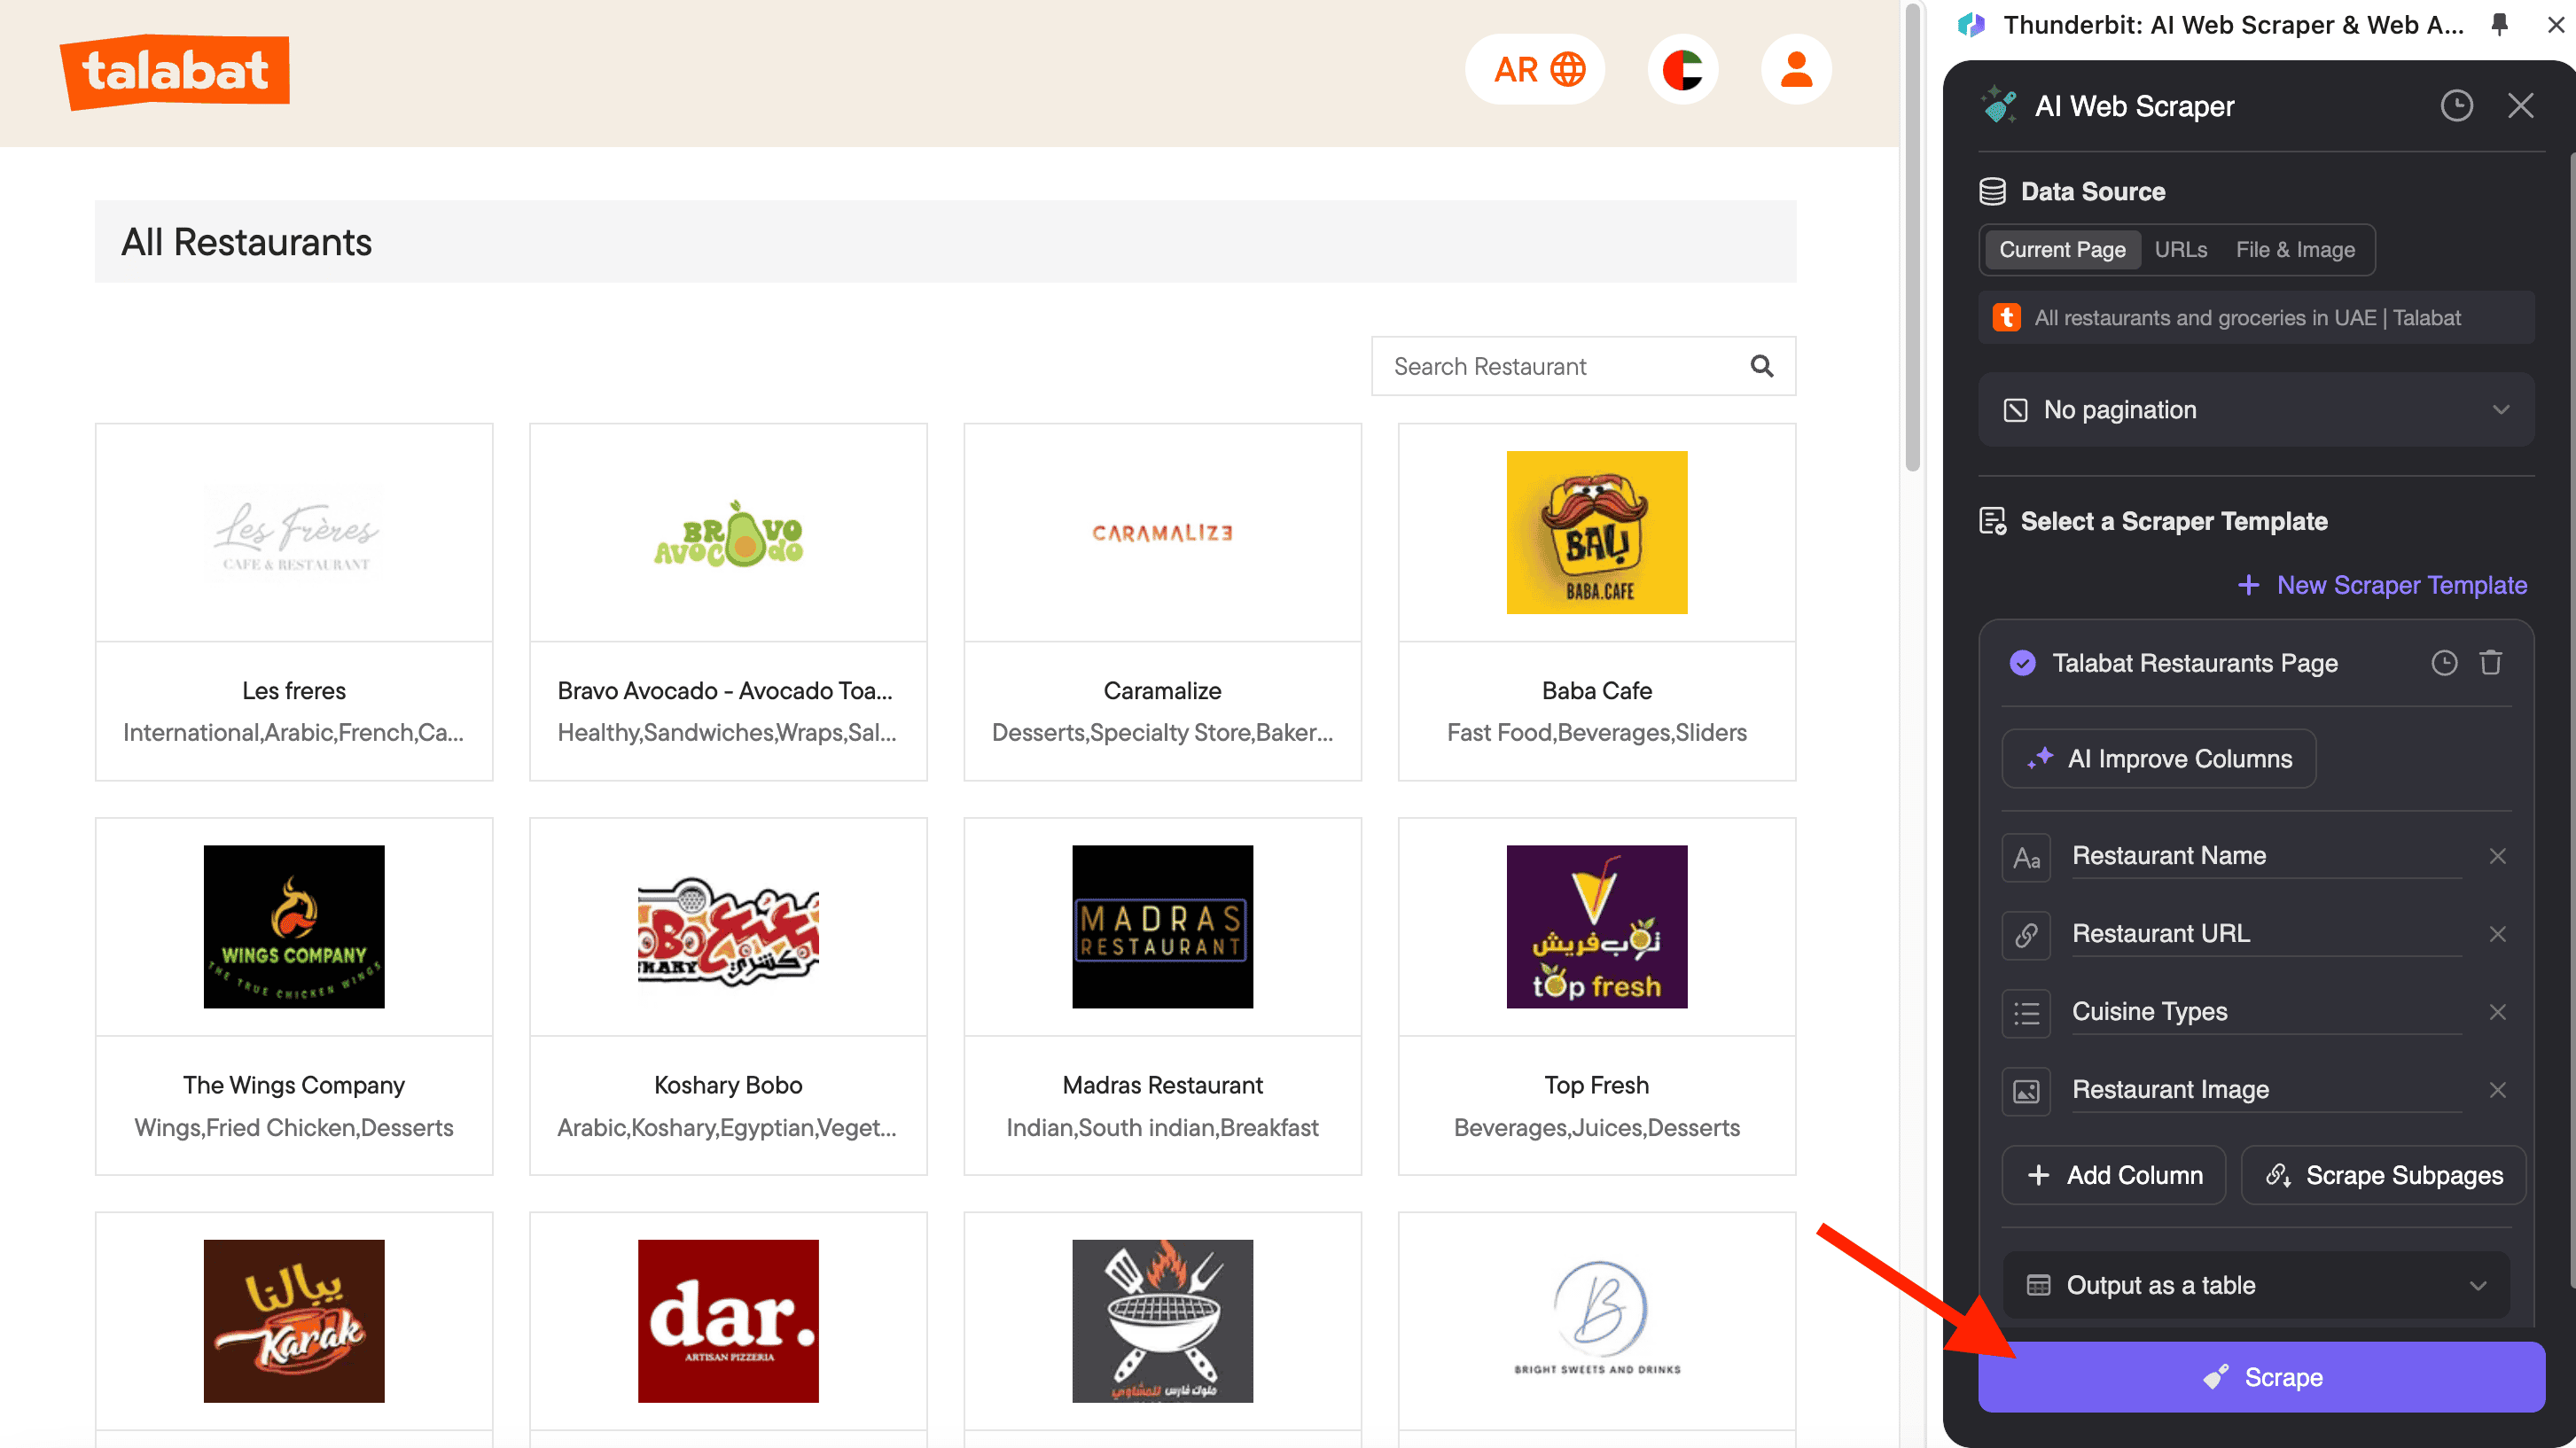The image size is (2576, 1448).
Task: Switch to the URLs tab
Action: coord(2180,250)
